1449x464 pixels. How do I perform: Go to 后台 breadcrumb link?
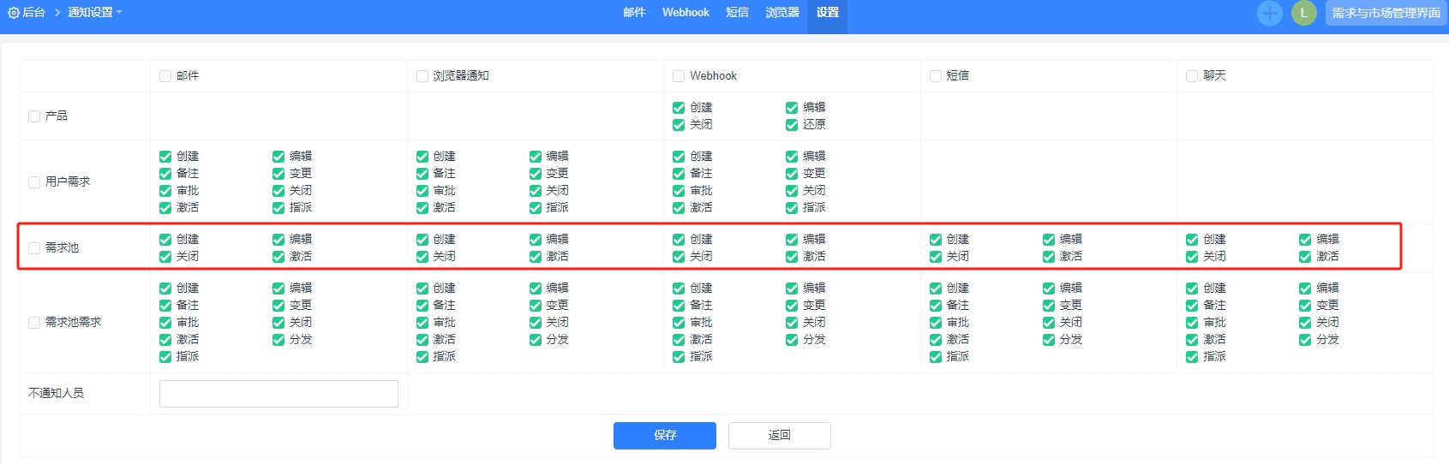(33, 13)
